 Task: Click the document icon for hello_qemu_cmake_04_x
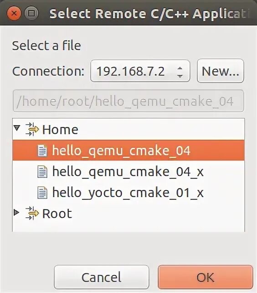[42, 172]
